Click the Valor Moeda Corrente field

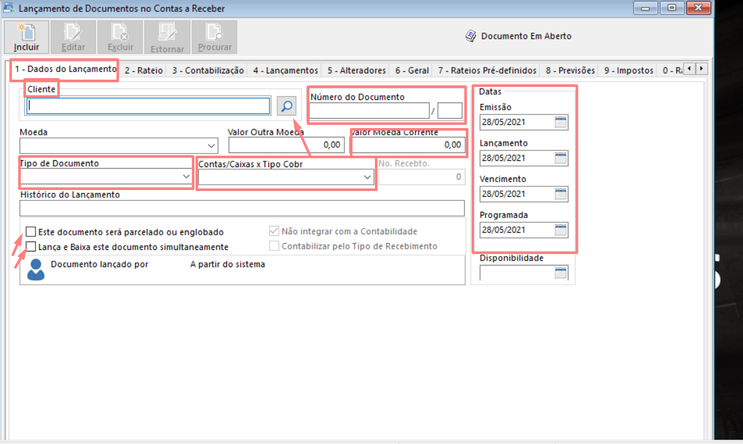[x=408, y=145]
